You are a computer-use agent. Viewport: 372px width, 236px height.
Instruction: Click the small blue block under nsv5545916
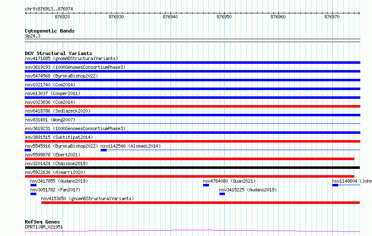[x=28, y=150]
